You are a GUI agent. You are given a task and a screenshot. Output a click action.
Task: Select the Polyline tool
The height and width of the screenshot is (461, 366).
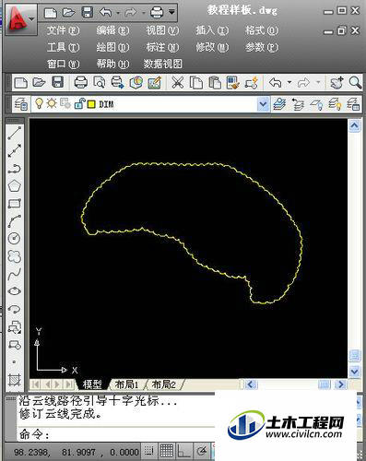(15, 169)
